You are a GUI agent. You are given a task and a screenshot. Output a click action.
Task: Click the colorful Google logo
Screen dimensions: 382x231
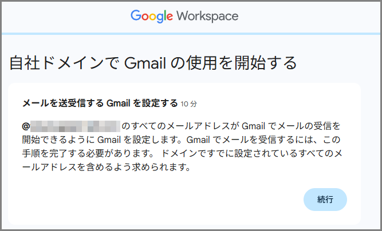pos(152,16)
